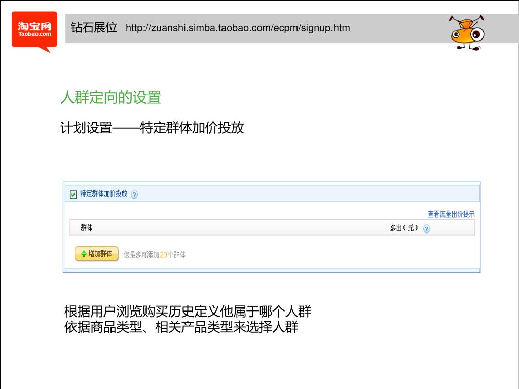Open the 查看流量出价提示 link
The width and height of the screenshot is (519, 389).
pos(451,214)
